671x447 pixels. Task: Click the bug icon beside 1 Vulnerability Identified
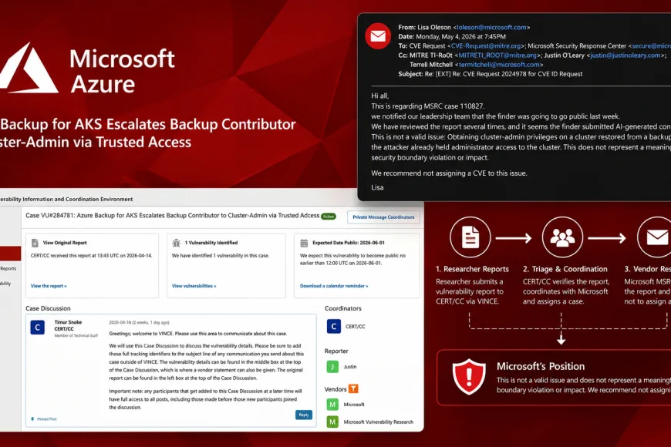[x=177, y=243]
